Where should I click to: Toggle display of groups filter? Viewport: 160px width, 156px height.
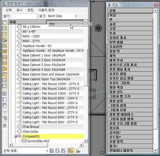point(5,58)
